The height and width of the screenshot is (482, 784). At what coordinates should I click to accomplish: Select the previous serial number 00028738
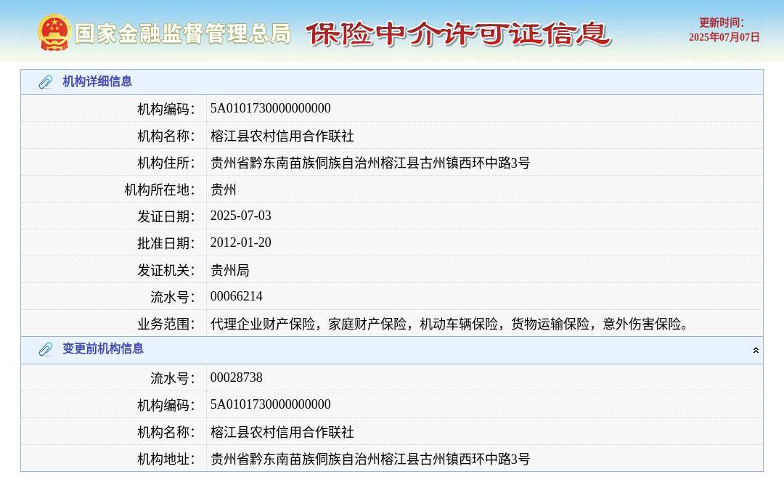click(x=236, y=377)
